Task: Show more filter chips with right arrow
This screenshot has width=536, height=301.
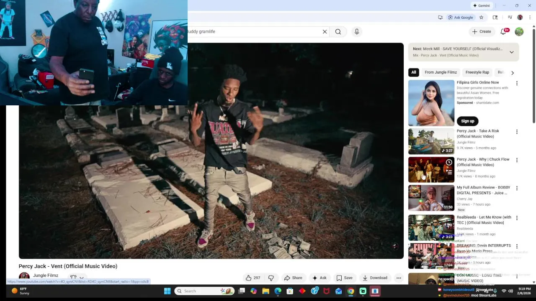Action: [512, 73]
